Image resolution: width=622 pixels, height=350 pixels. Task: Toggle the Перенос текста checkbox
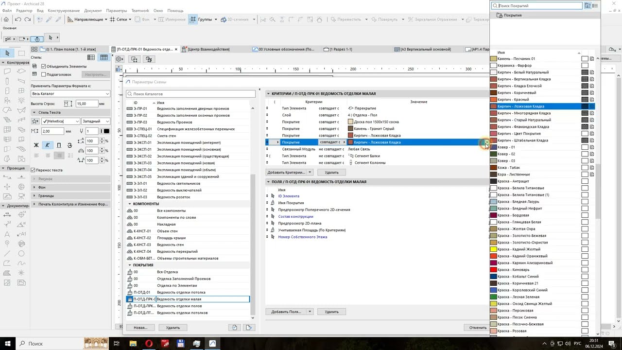click(x=33, y=170)
